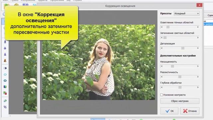The image size is (213, 120).
Task: Select the half-shaded circle contrast tool
Action: point(5,68)
